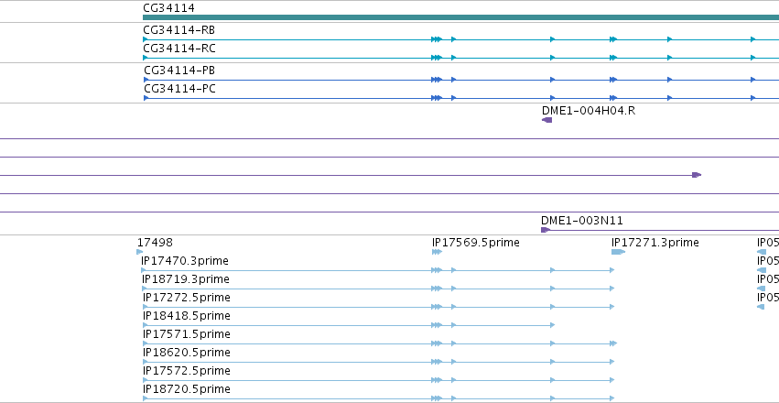
Task: Open the CG34114-PC protein feature label
Action: [x=179, y=89]
